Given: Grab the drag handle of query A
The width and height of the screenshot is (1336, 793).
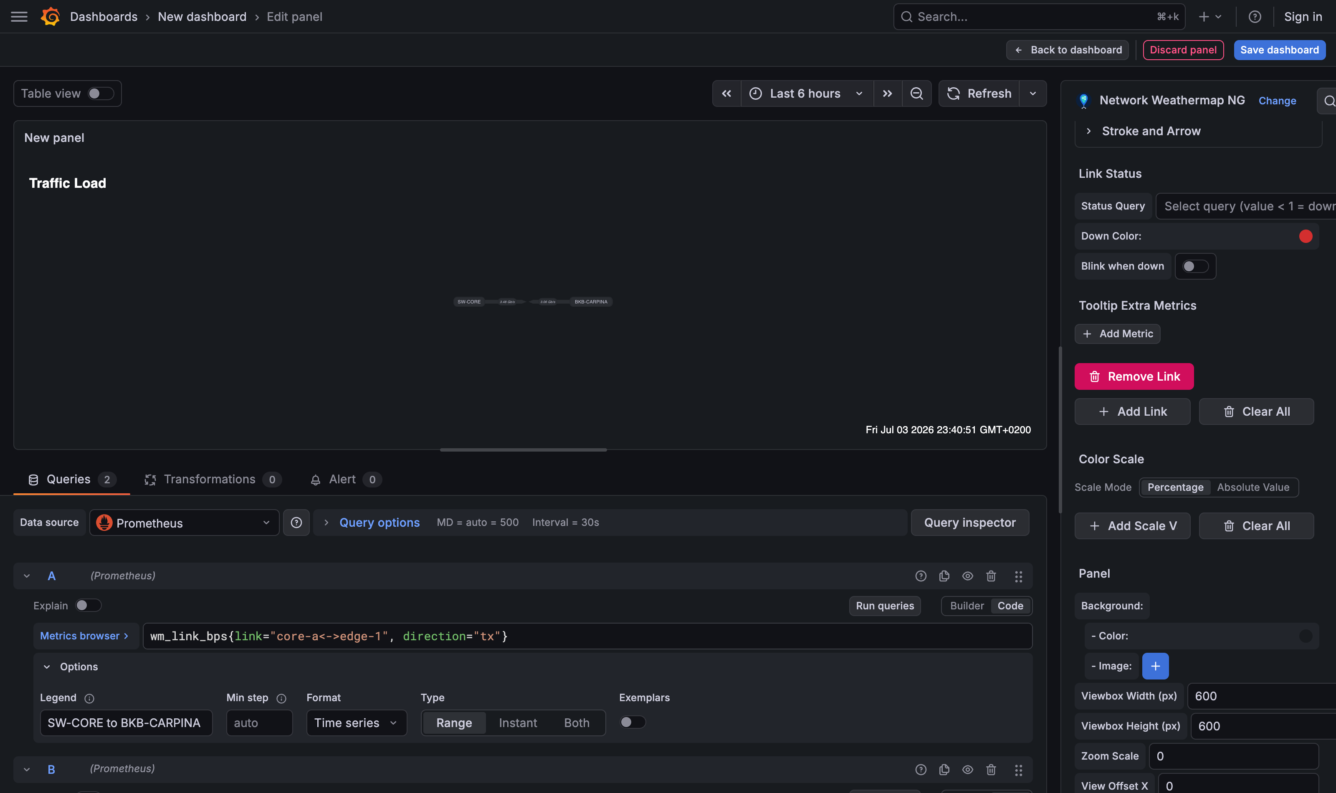Looking at the screenshot, I should point(1018,576).
